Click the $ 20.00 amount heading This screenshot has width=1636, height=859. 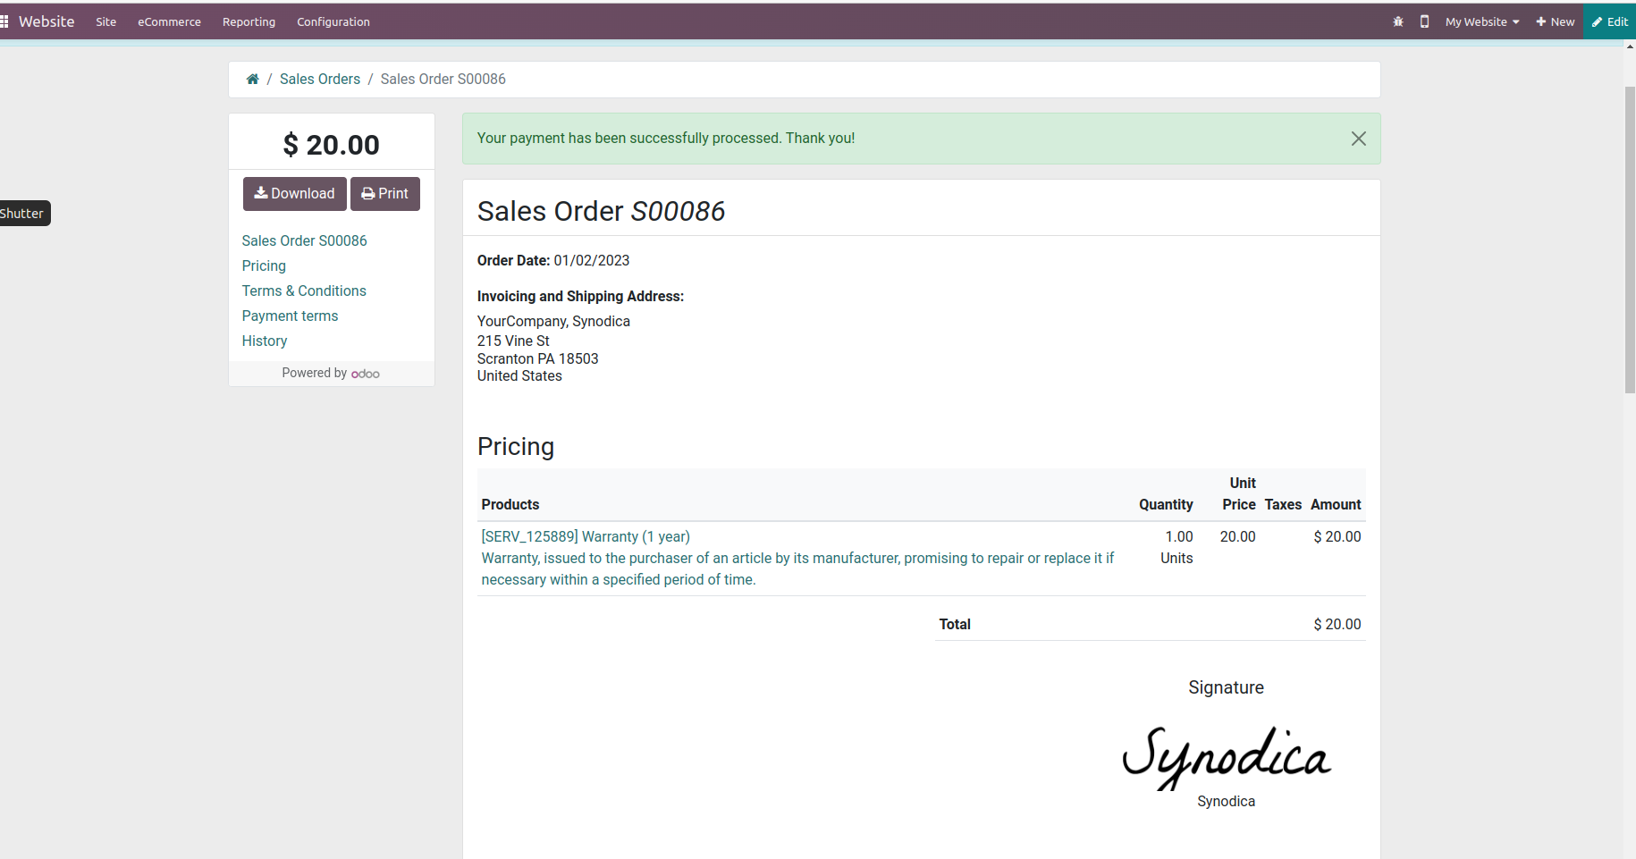click(x=332, y=145)
